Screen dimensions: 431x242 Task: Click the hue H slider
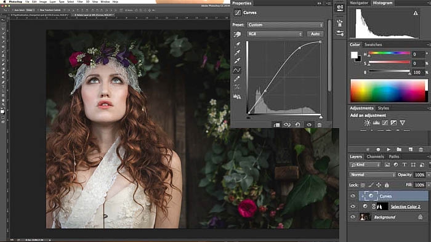[389, 53]
